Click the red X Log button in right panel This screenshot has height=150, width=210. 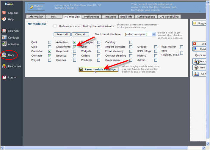click(199, 44)
